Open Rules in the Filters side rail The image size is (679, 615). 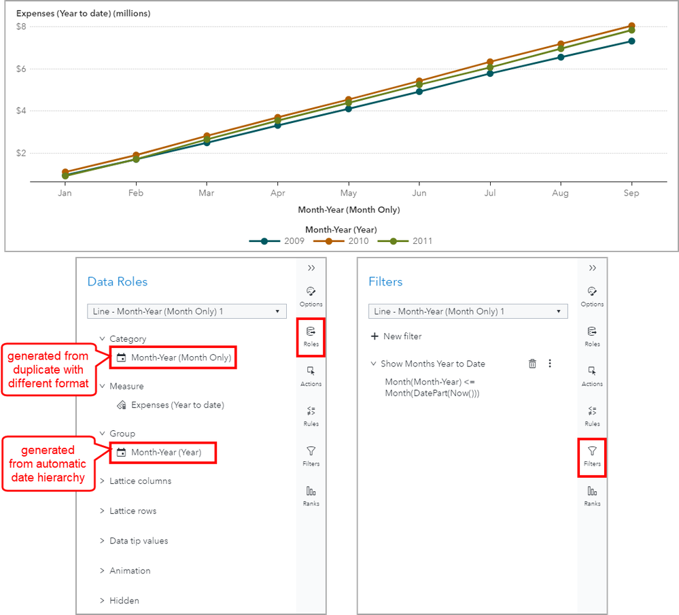coord(592,416)
